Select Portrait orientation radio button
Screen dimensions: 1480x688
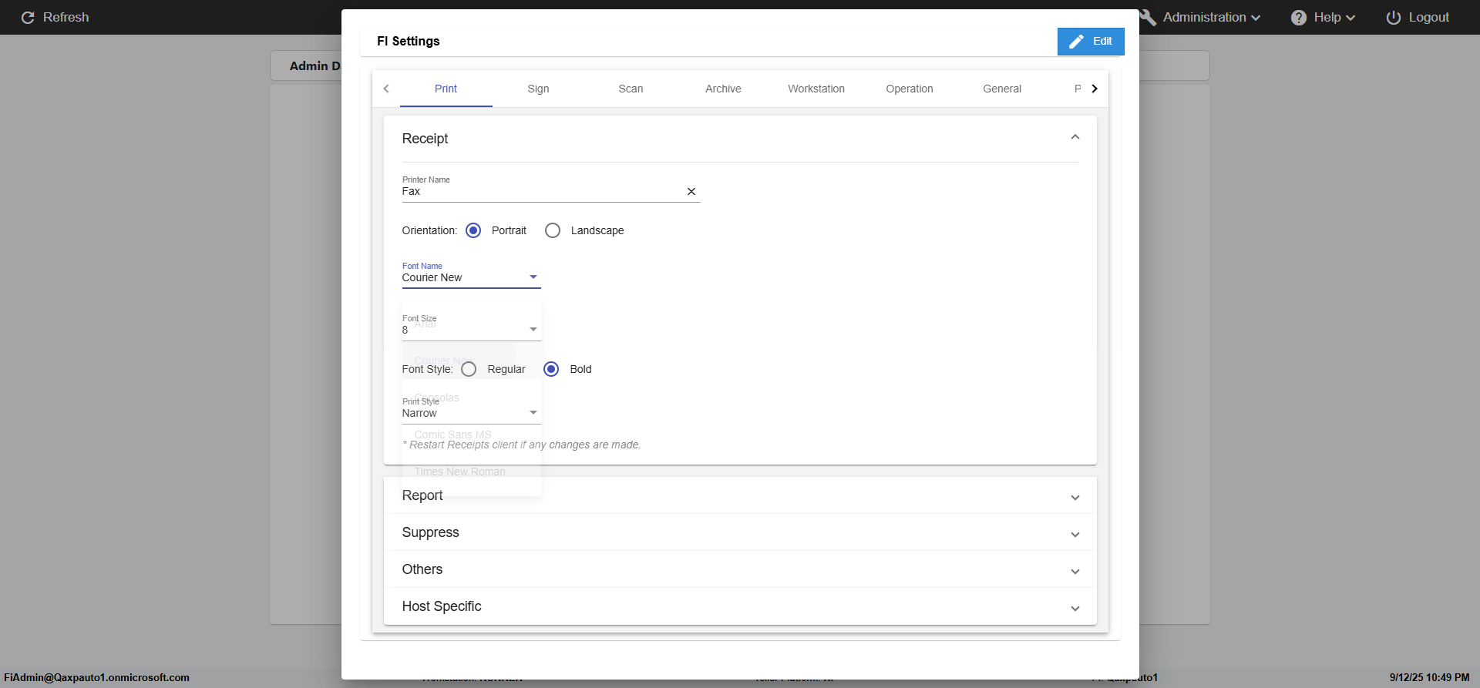click(x=473, y=230)
